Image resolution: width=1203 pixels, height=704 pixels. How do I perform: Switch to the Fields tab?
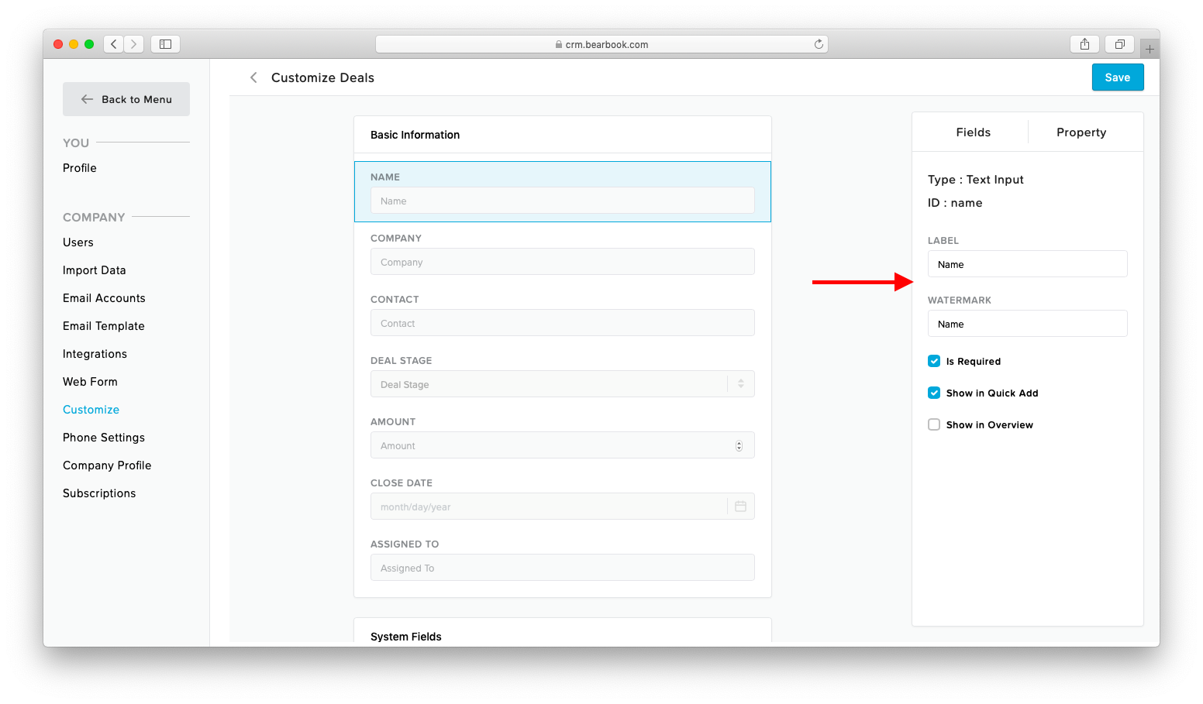click(x=973, y=132)
